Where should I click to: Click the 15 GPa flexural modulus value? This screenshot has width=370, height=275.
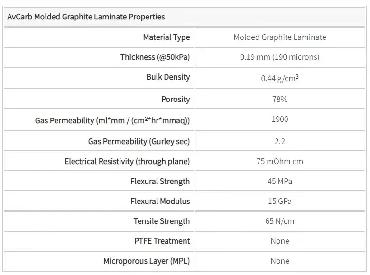tap(280, 201)
